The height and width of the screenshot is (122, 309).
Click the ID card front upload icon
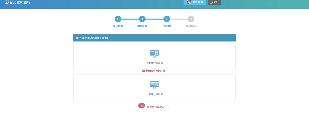[154, 53]
